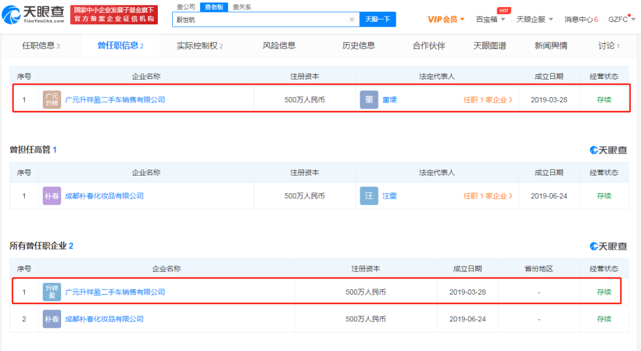The height and width of the screenshot is (351, 641).
Task: Click 省份地区 column header
Action: [539, 269]
